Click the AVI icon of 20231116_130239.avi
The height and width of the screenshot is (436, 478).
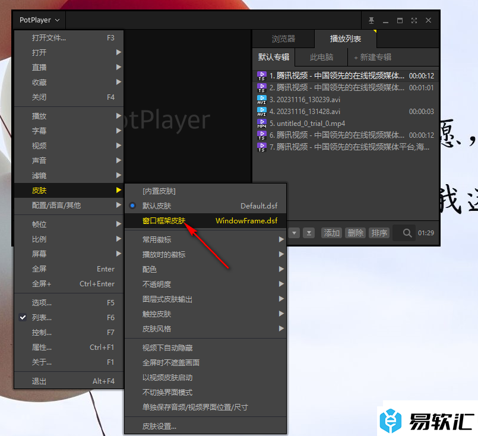tap(261, 100)
